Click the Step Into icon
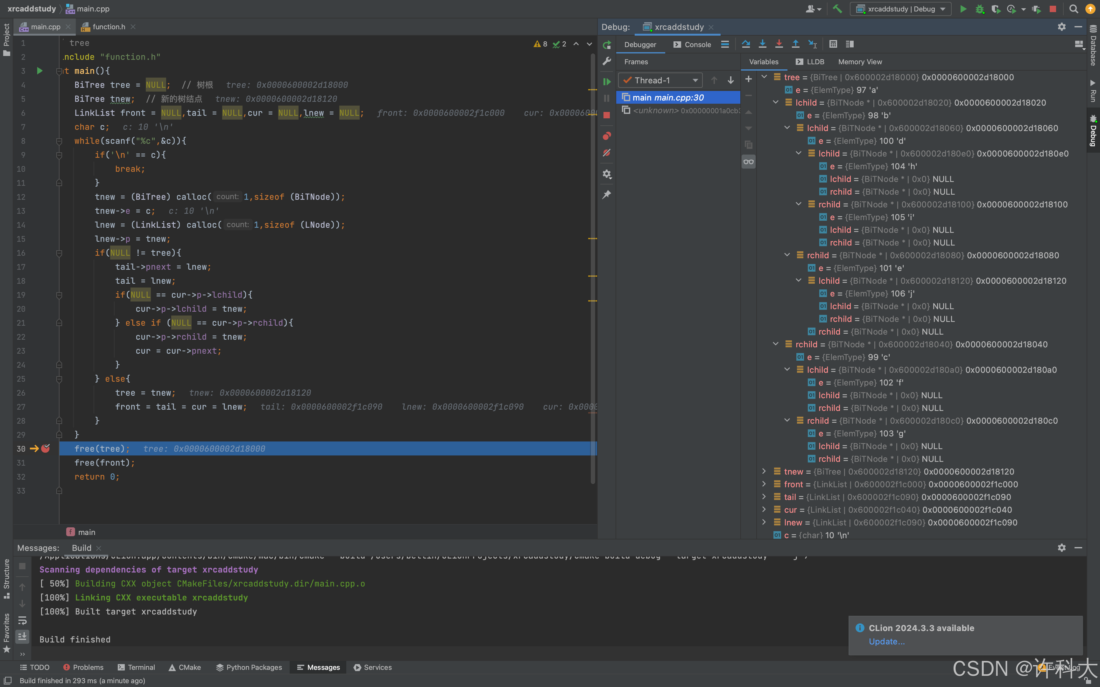The height and width of the screenshot is (687, 1100). (762, 44)
